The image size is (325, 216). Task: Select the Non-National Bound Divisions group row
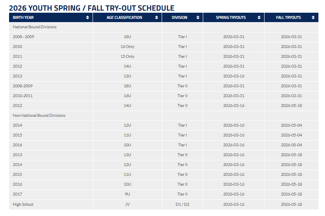coord(39,116)
